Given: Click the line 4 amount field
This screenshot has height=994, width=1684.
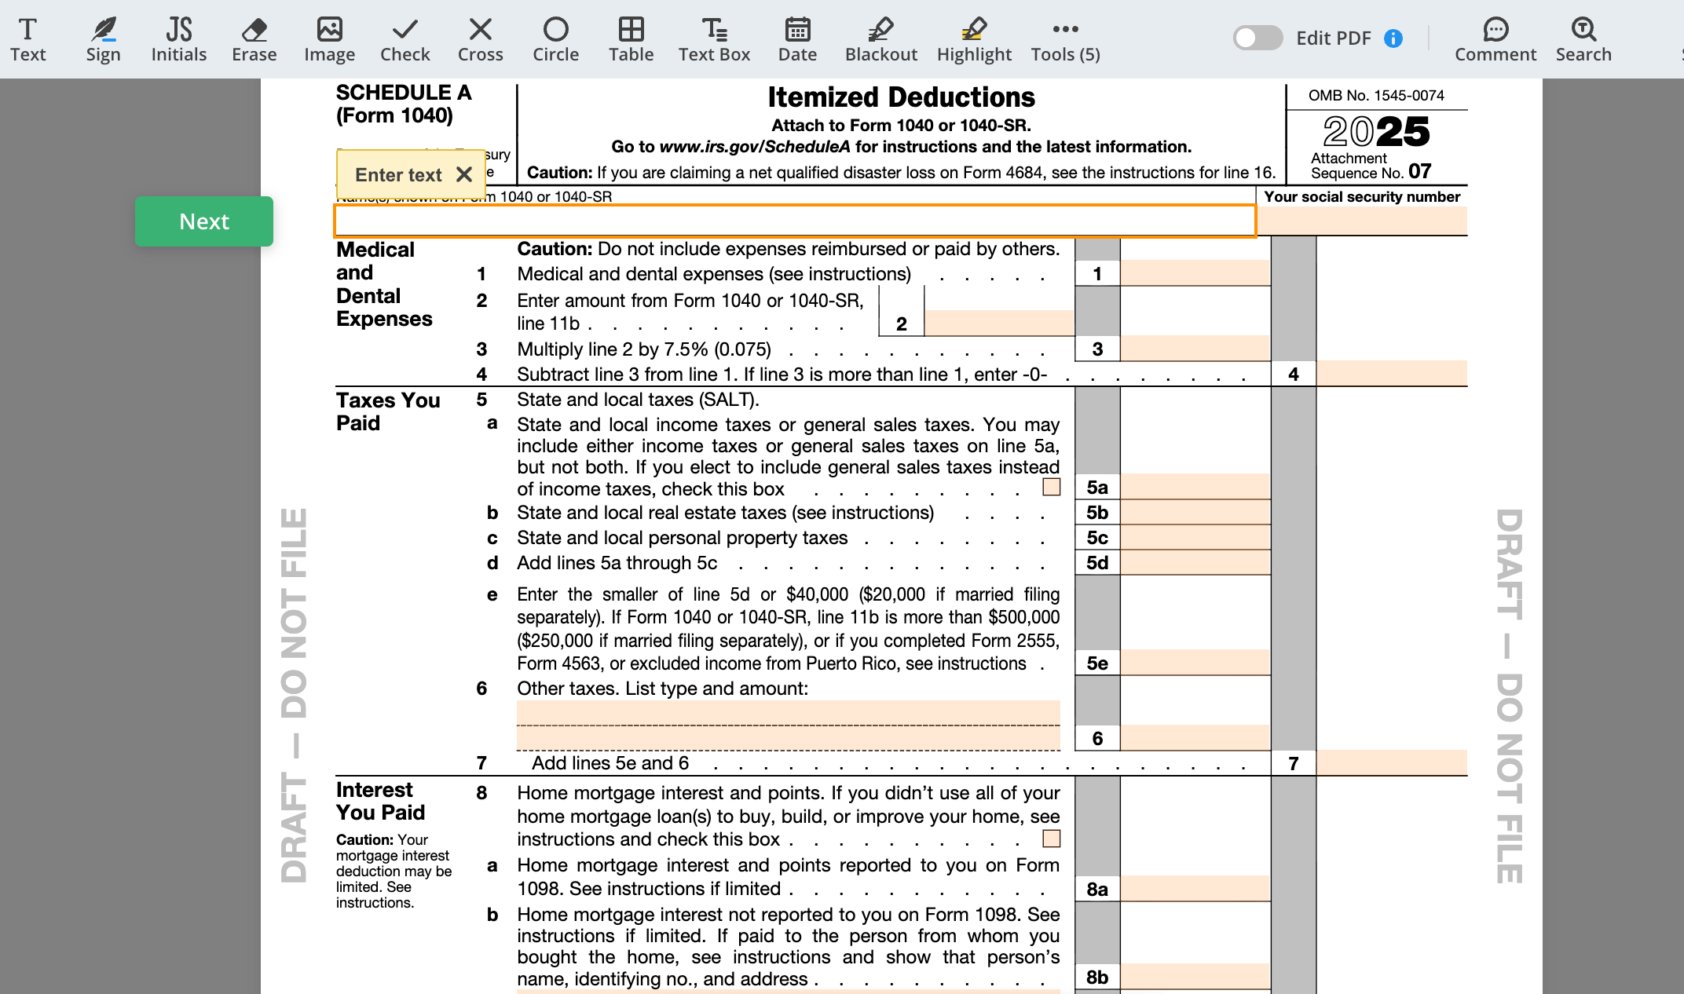Looking at the screenshot, I should 1392,374.
